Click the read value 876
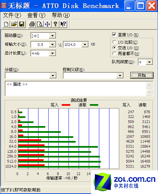The image size is (158, 194). (147, 112)
